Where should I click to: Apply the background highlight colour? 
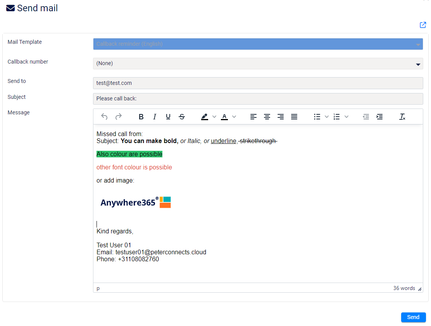(205, 117)
